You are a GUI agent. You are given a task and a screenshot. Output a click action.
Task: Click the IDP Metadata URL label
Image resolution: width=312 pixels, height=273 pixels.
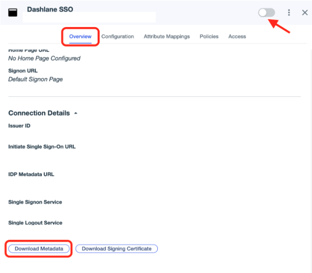pos(31,174)
